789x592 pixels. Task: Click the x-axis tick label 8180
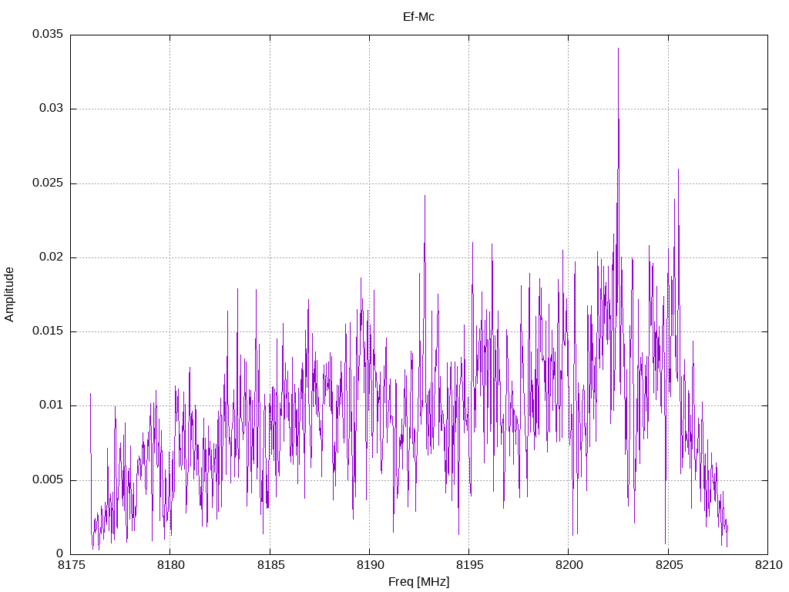[x=170, y=565]
